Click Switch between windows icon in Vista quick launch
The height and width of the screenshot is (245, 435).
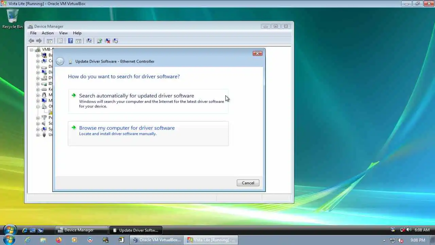coord(40,230)
